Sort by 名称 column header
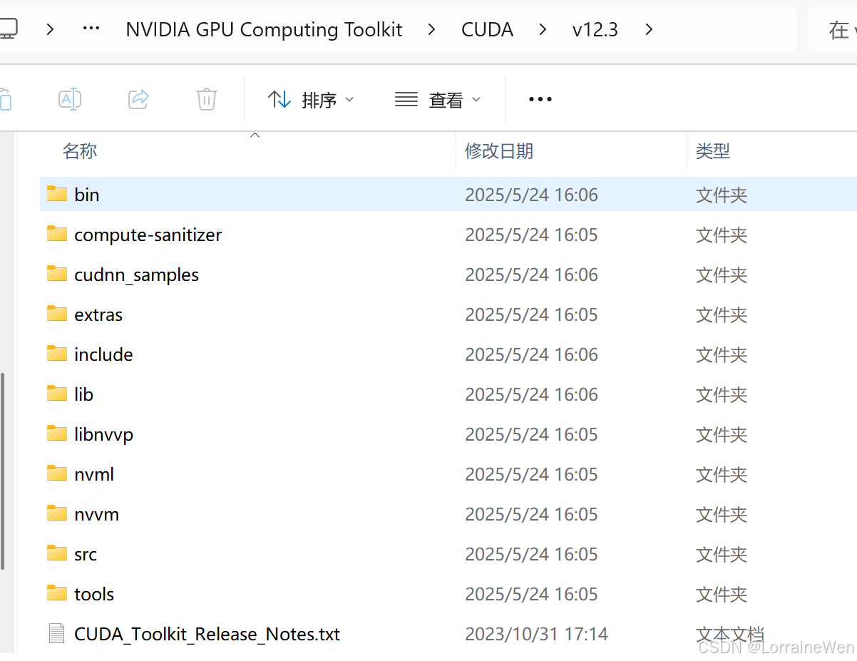Screen dimensions: 857x661 (x=80, y=151)
